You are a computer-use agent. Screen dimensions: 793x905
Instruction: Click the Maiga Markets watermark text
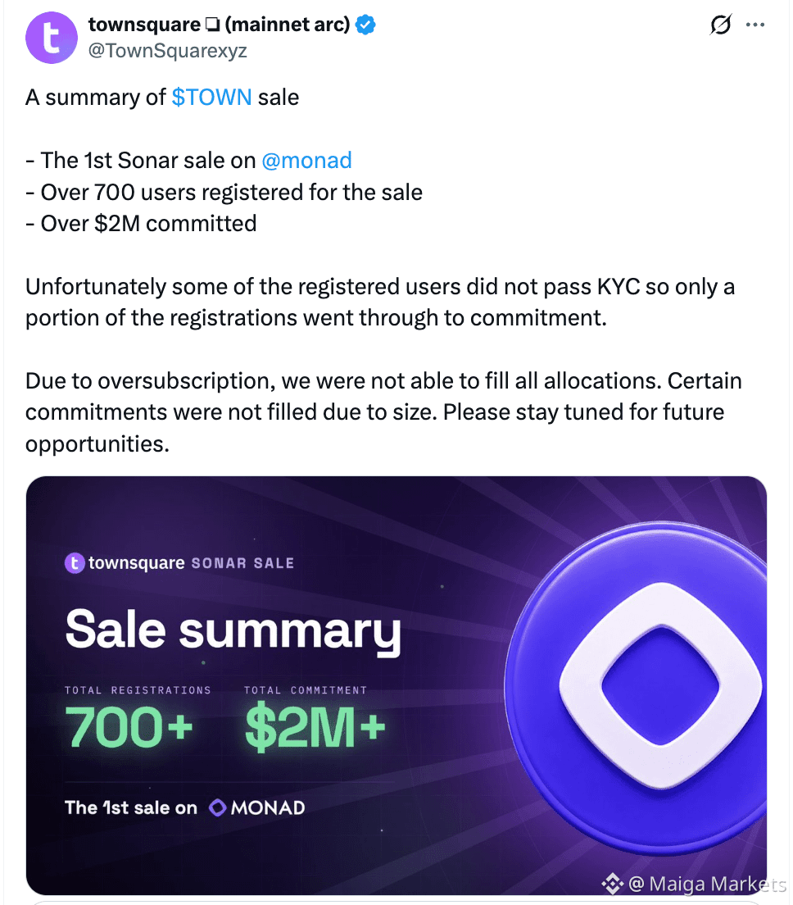click(708, 885)
